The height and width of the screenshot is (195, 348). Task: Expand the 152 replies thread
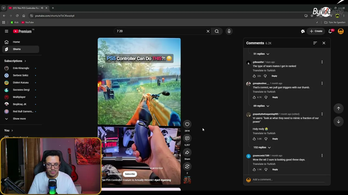(x=262, y=147)
